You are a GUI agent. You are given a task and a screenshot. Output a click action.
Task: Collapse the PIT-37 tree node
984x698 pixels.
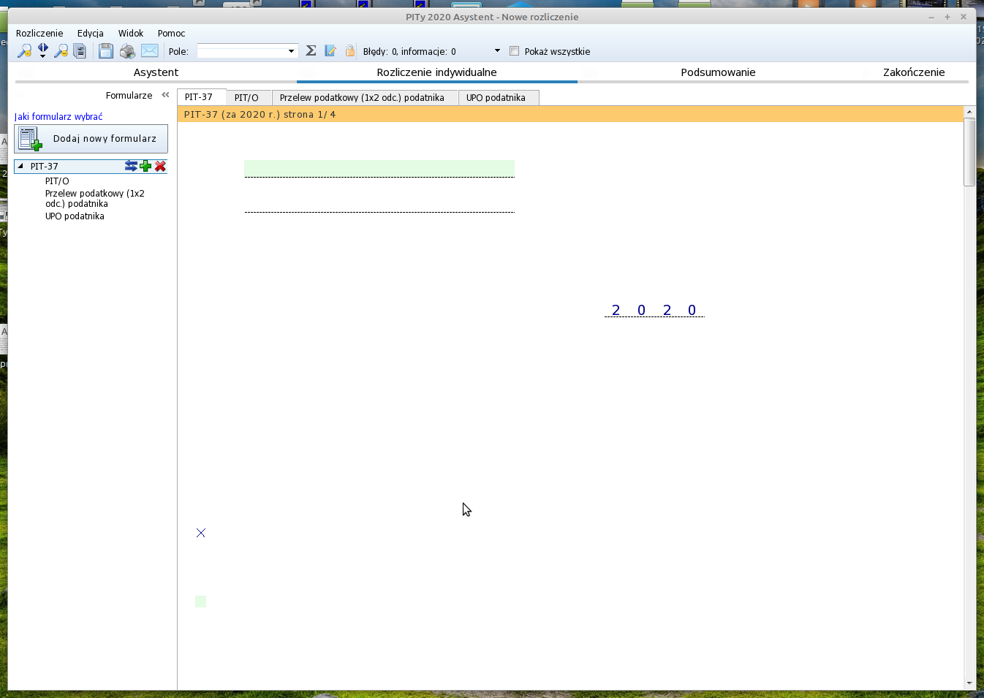point(20,167)
